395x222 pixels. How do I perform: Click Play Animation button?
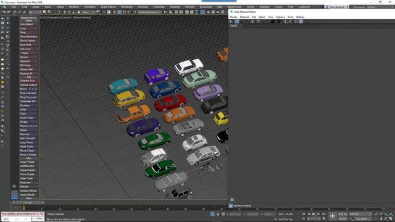click(x=314, y=214)
